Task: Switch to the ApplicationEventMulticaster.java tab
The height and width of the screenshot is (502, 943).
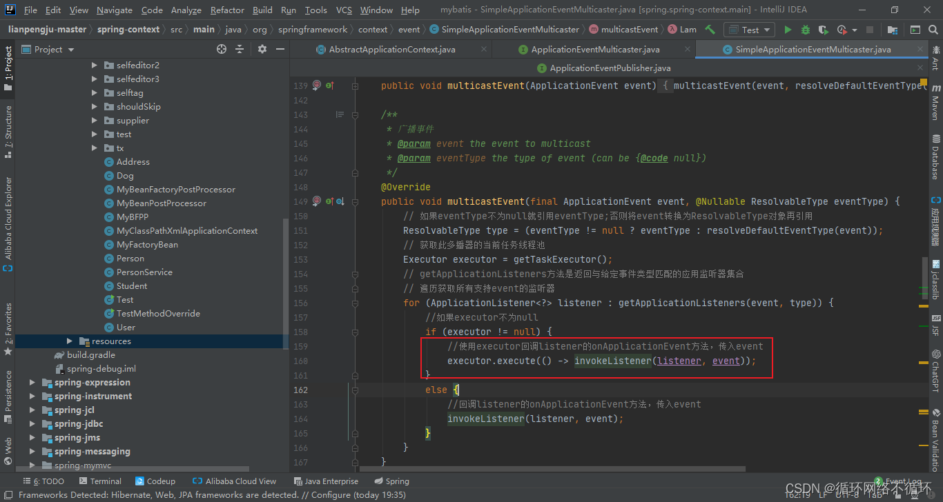Action: coord(594,49)
